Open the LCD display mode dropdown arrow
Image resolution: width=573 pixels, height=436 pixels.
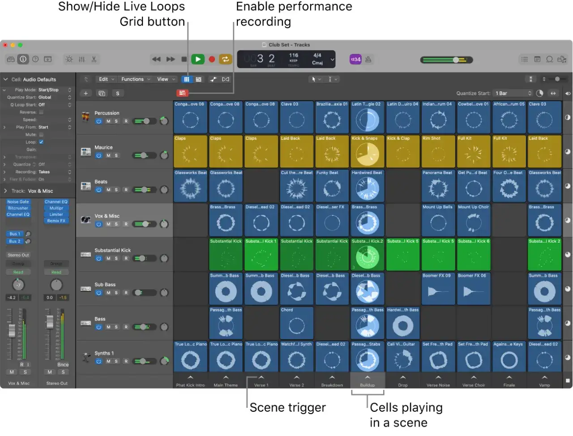[332, 59]
